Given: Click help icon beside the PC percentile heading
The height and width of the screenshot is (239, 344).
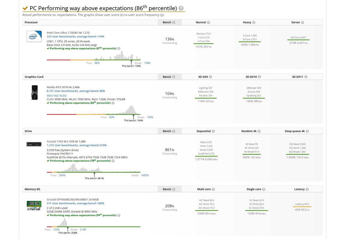Looking at the screenshot, I should (x=181, y=8).
